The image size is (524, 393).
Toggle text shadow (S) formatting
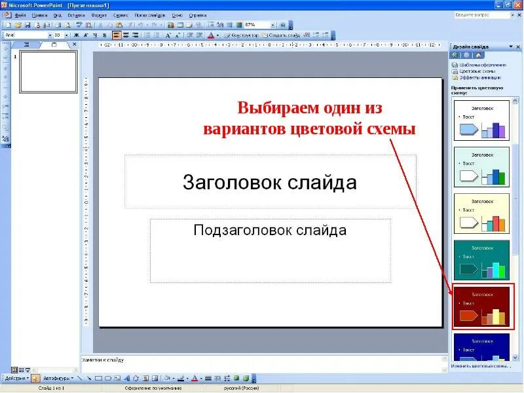point(105,35)
